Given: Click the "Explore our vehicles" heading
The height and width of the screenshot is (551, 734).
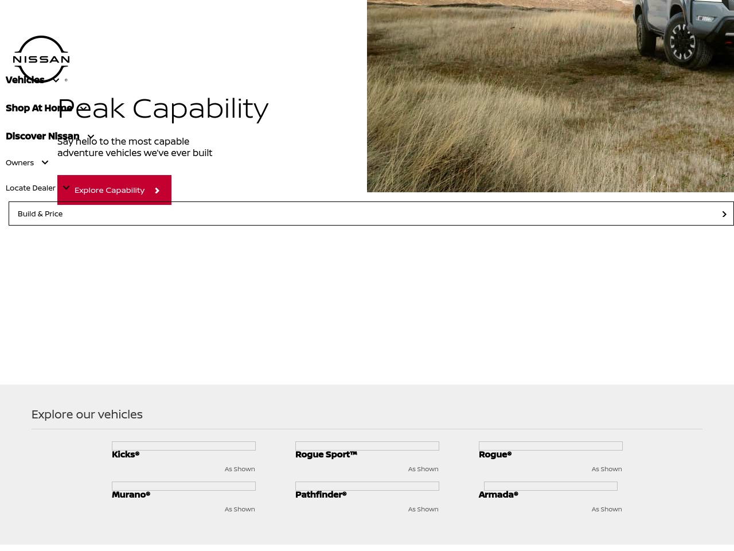Looking at the screenshot, I should pos(87,414).
